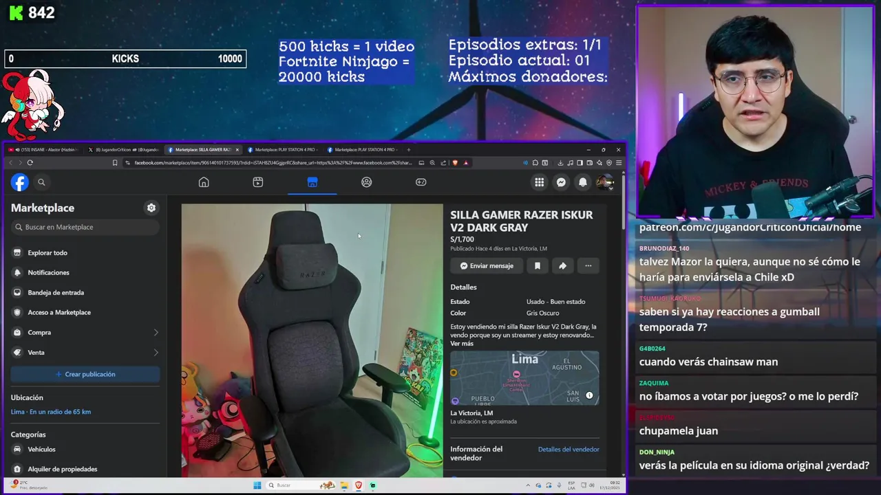This screenshot has height=495, width=881.
Task: Expand the Compra section
Action: pyautogui.click(x=85, y=333)
